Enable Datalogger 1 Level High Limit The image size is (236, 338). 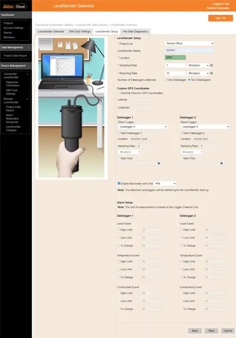119,229
